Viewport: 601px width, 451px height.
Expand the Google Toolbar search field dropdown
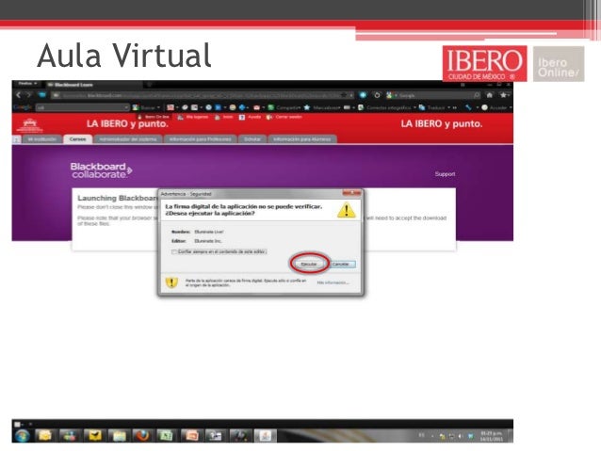126,107
